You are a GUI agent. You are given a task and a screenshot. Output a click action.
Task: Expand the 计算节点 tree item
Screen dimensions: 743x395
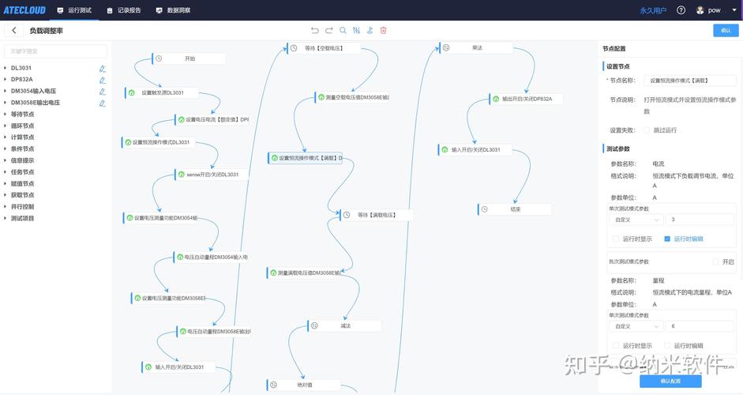6,137
